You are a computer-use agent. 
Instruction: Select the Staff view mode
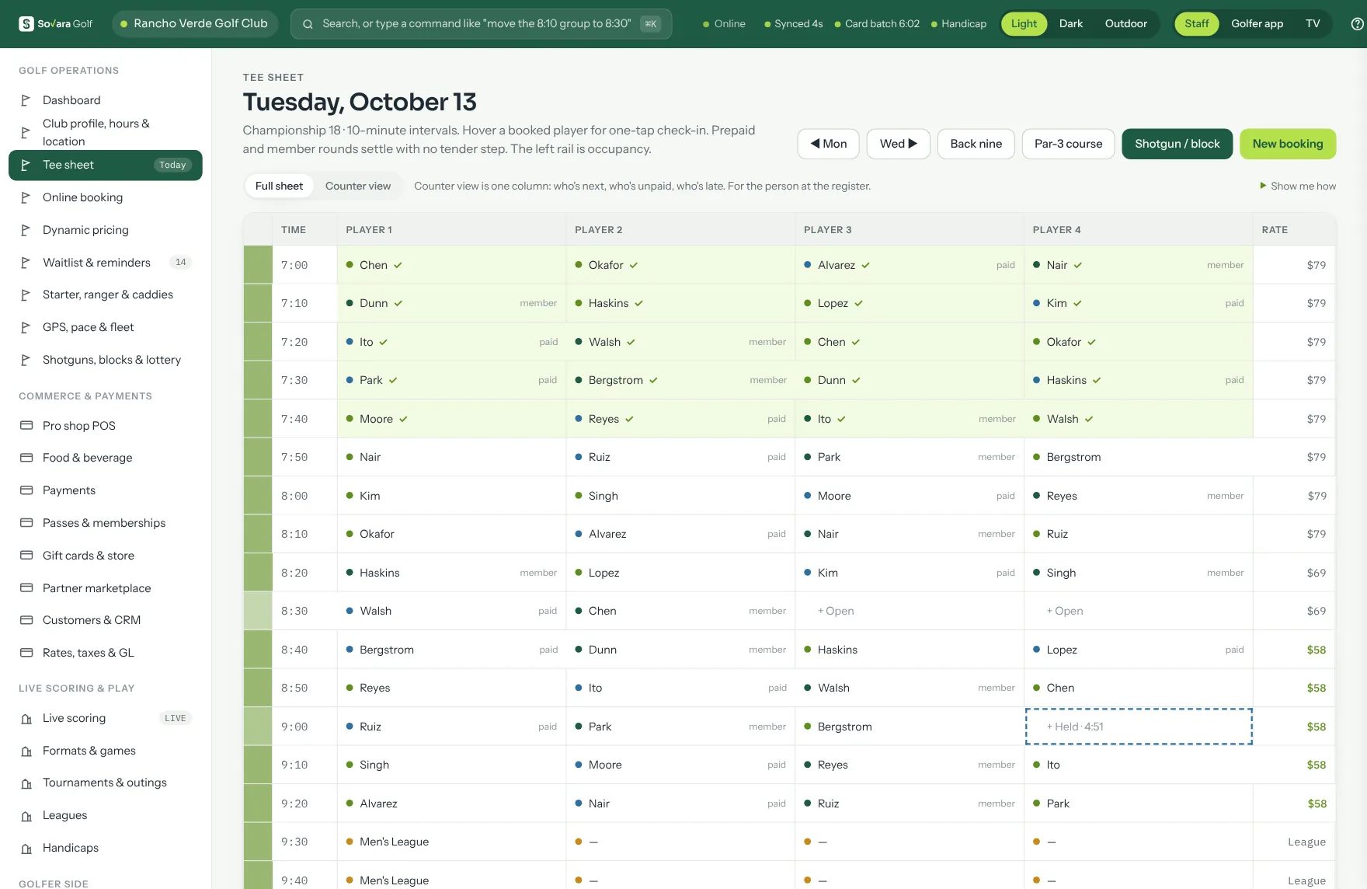1196,24
